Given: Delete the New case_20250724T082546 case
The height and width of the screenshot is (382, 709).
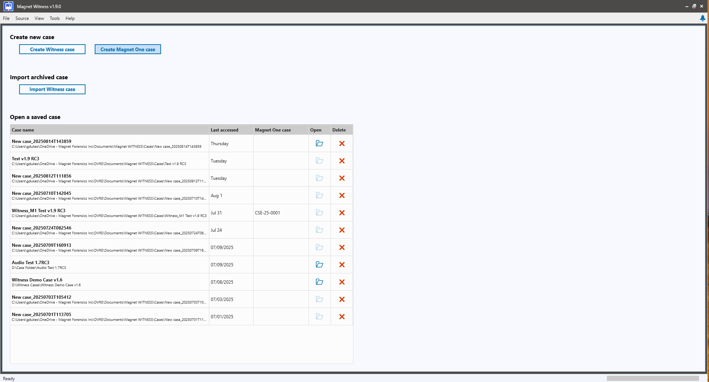Looking at the screenshot, I should (x=342, y=230).
